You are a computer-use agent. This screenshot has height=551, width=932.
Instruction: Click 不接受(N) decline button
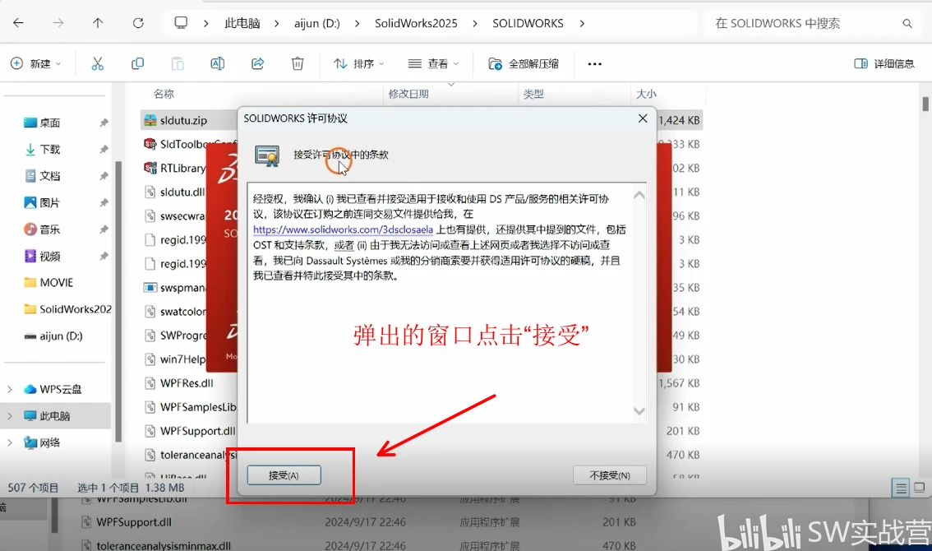pos(610,475)
